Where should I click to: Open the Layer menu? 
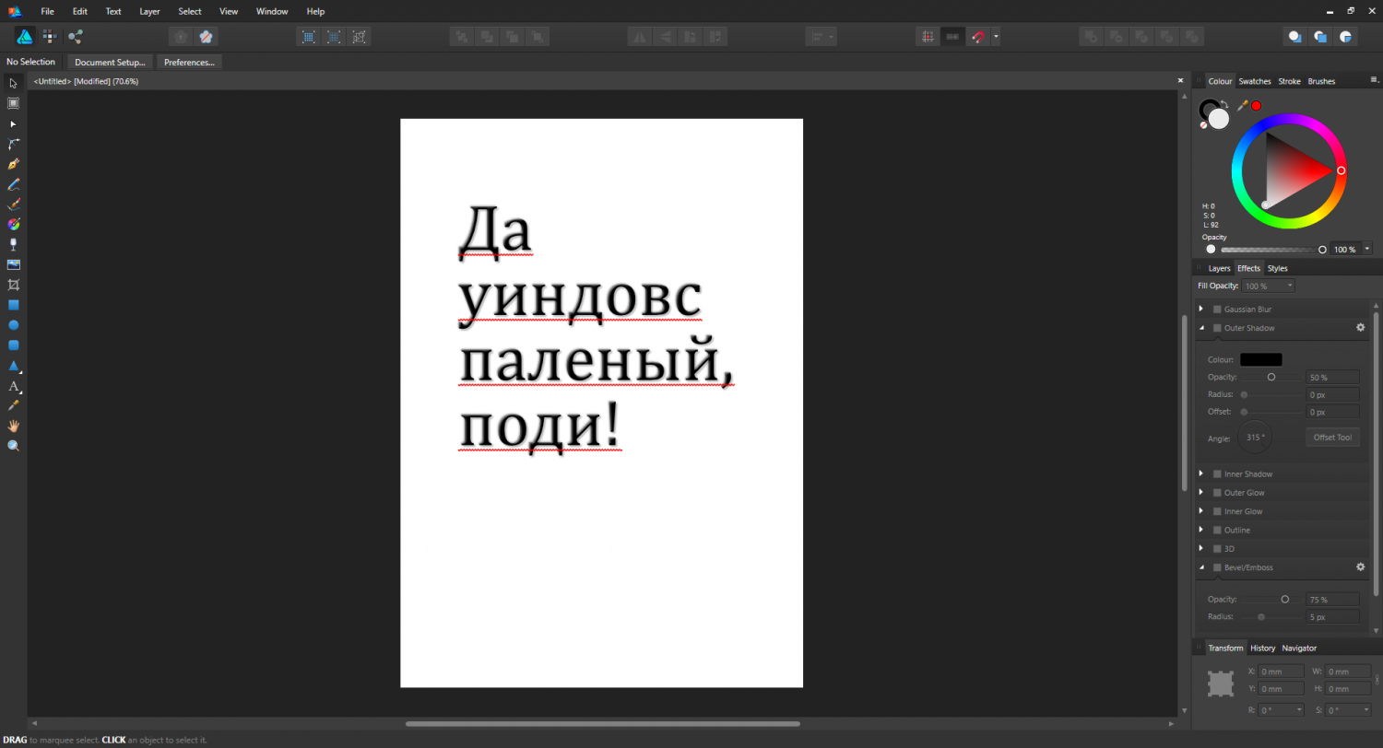coord(149,11)
